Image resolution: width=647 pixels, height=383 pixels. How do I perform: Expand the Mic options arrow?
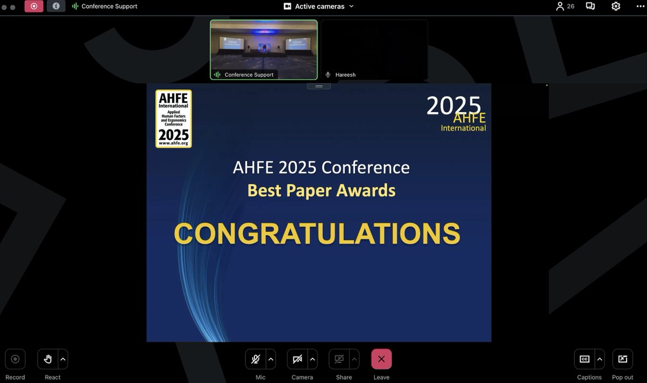coord(271,359)
